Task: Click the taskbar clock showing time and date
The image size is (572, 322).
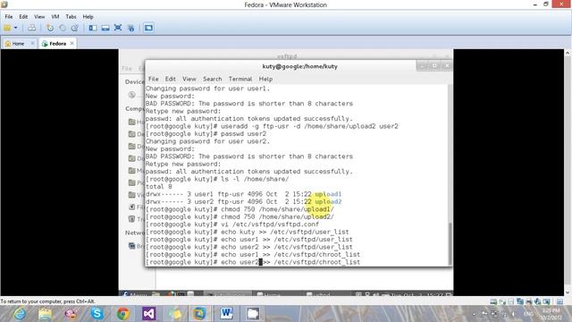Action: 551,314
